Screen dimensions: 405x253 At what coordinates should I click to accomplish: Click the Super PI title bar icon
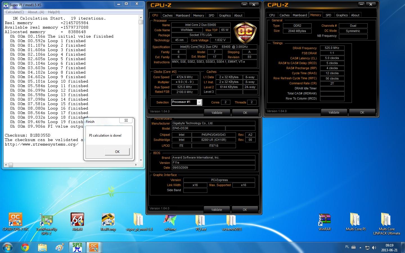(6, 4)
